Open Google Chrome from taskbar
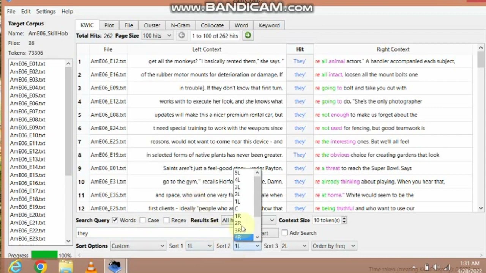 pyautogui.click(x=40, y=267)
